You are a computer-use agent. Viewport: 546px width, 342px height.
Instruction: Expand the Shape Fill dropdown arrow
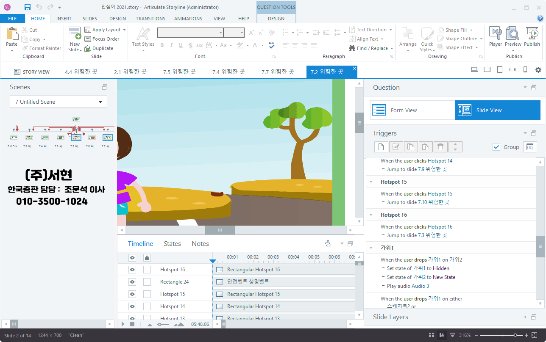471,30
